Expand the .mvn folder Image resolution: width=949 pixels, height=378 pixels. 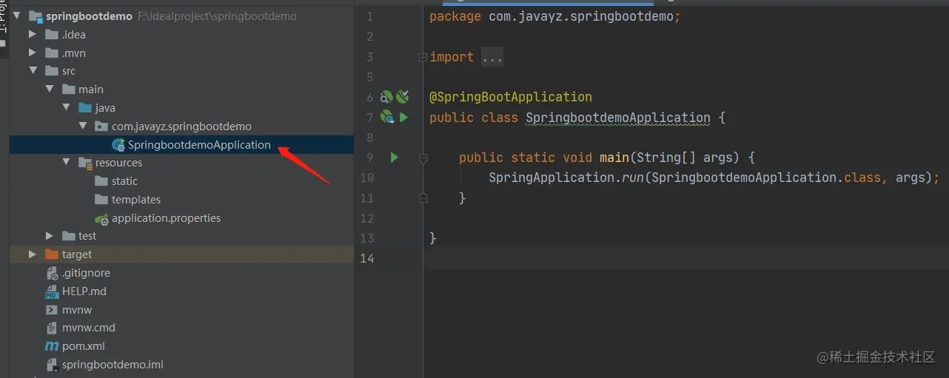point(32,53)
